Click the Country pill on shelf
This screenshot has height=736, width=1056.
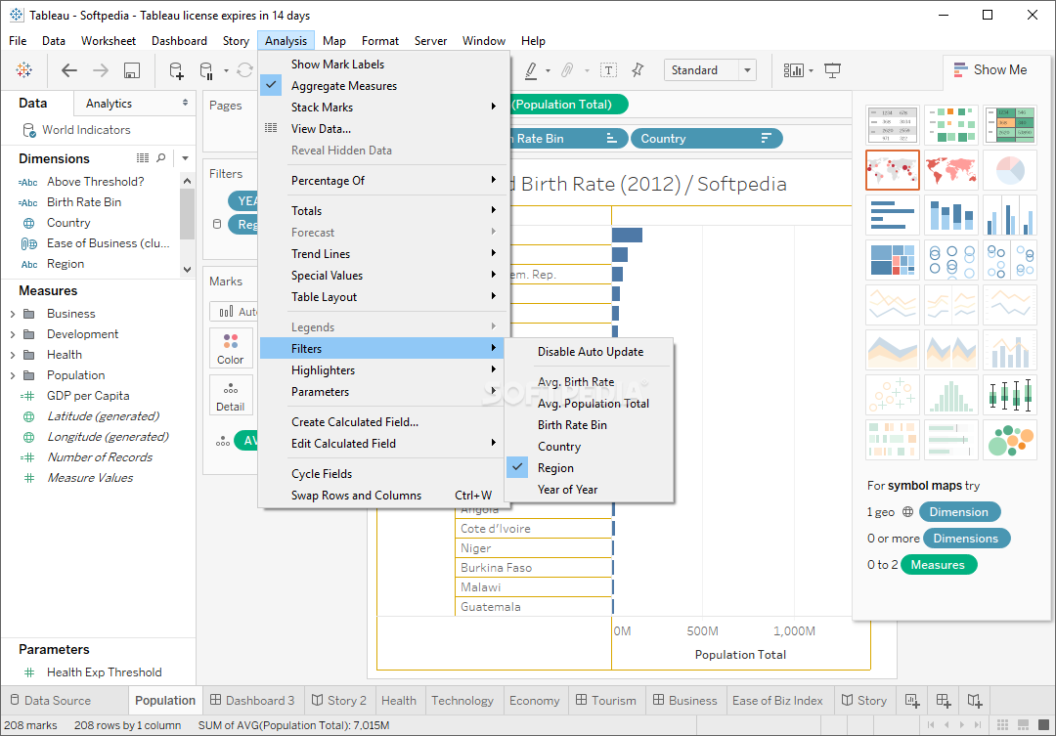point(707,138)
